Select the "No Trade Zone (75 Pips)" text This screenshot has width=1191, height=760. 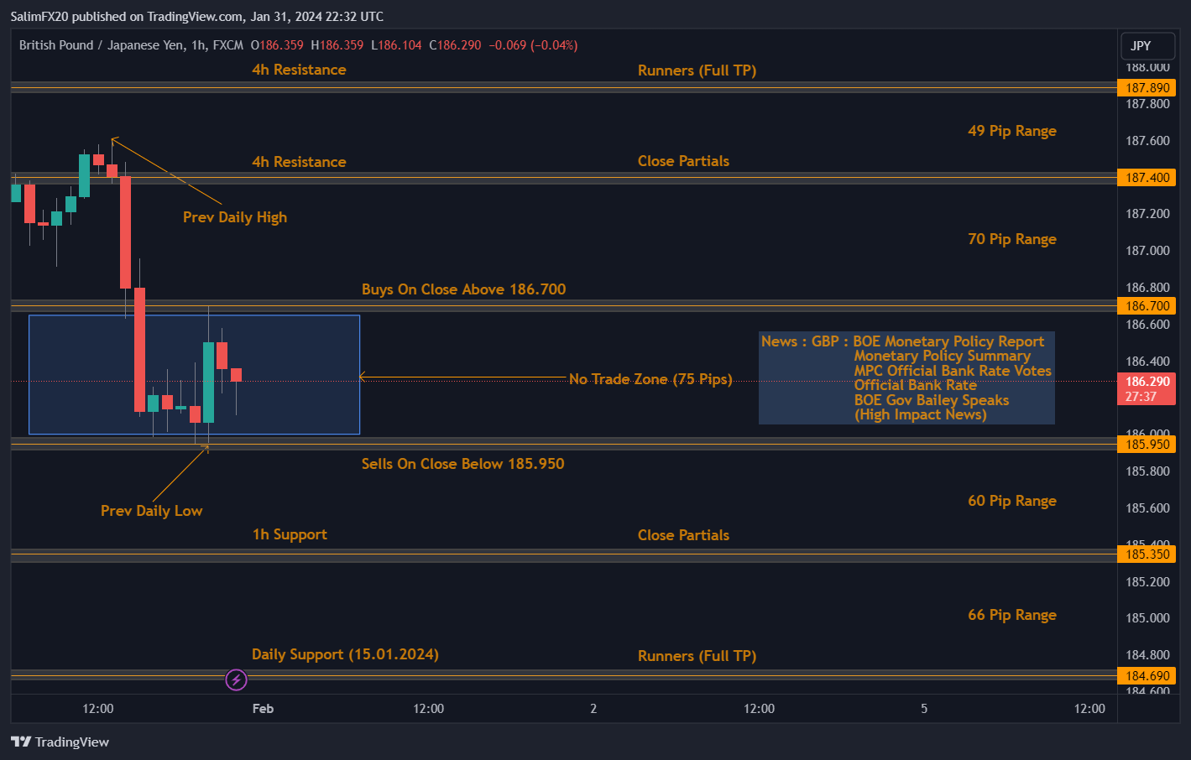coord(650,379)
